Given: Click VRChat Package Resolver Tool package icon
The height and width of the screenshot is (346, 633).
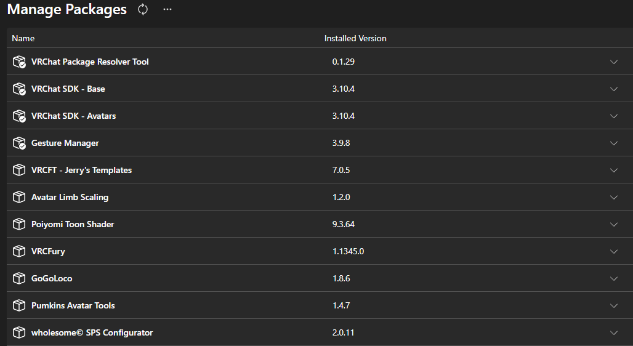Looking at the screenshot, I should pyautogui.click(x=19, y=62).
